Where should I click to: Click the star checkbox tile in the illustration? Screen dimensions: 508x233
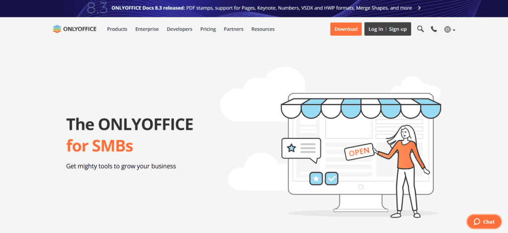coord(316,178)
